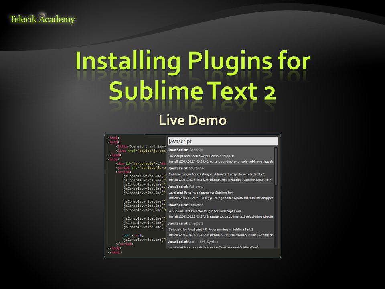Image resolution: width=385 pixels, height=289 pixels.
Task: Select the JavaScript Refactor package
Action: click(221, 211)
